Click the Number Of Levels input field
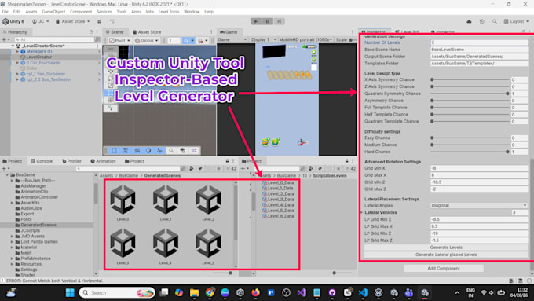This screenshot has height=301, width=534. click(x=479, y=42)
